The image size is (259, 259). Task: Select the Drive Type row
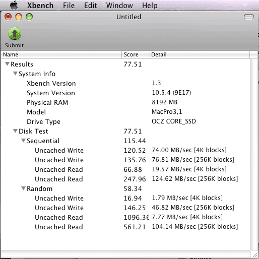(x=125, y=121)
